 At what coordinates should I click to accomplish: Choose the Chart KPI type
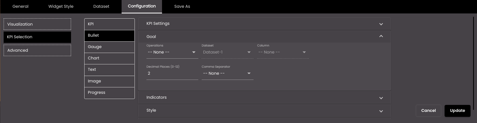pos(109,58)
